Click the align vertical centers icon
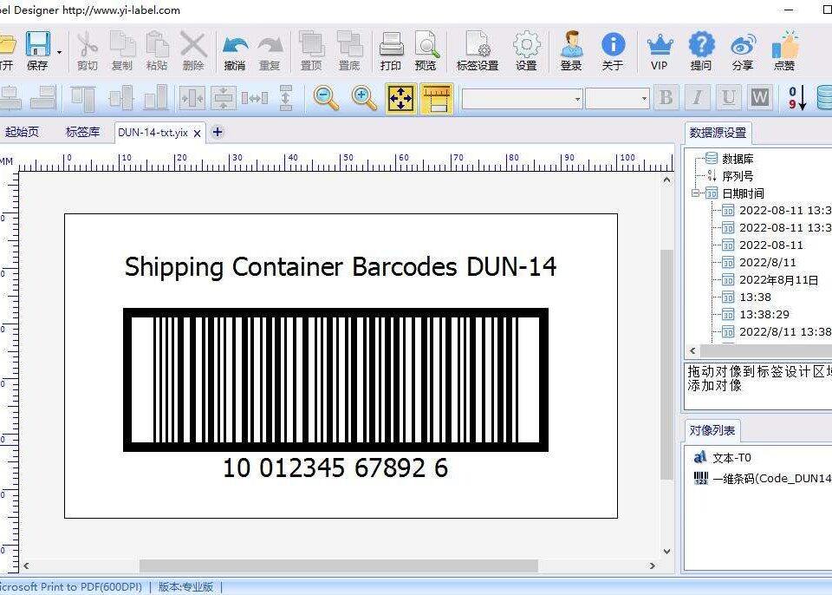The image size is (832, 595). tap(121, 98)
